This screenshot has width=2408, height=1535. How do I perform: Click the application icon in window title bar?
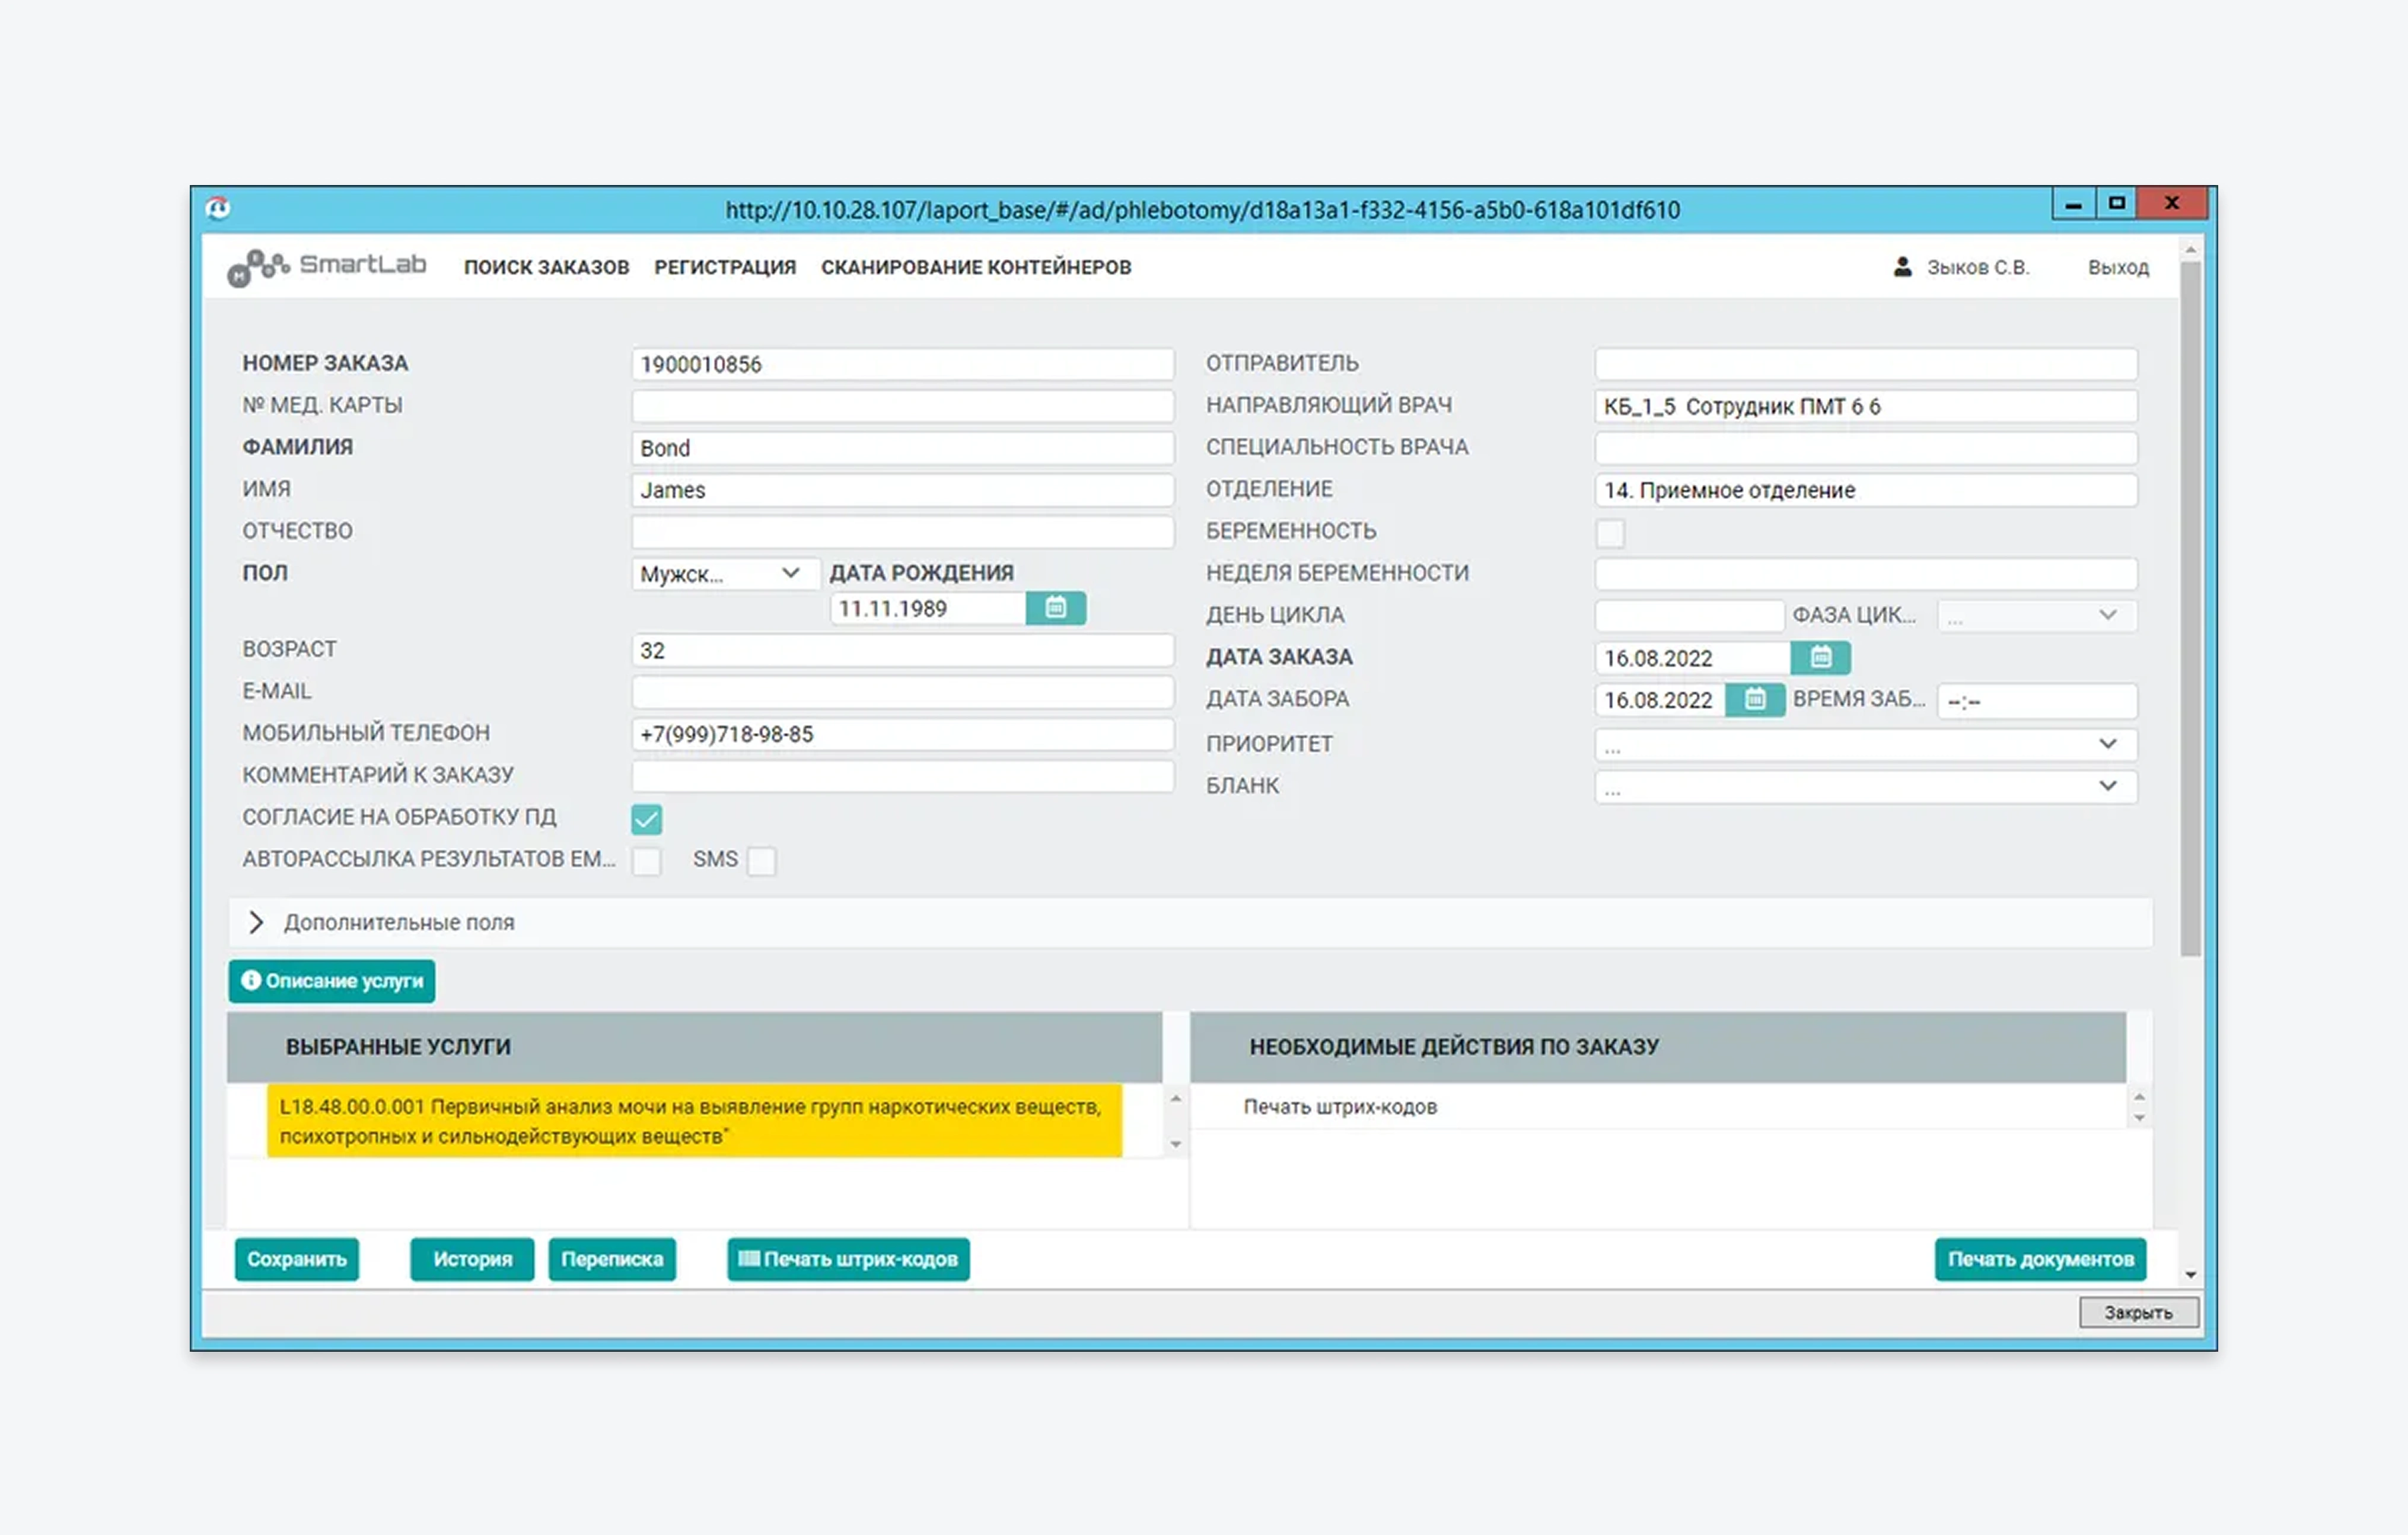click(x=218, y=208)
